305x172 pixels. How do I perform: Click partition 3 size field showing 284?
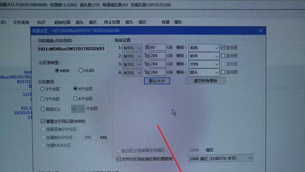pos(157,64)
